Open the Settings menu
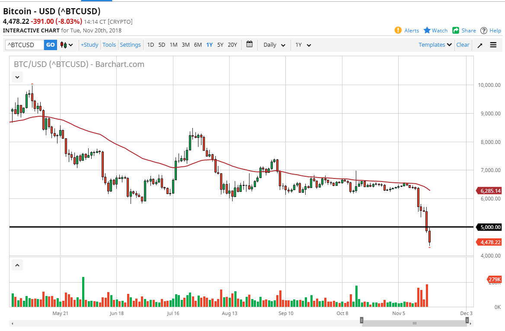Screen dimensions: 505x331 click(x=131, y=45)
